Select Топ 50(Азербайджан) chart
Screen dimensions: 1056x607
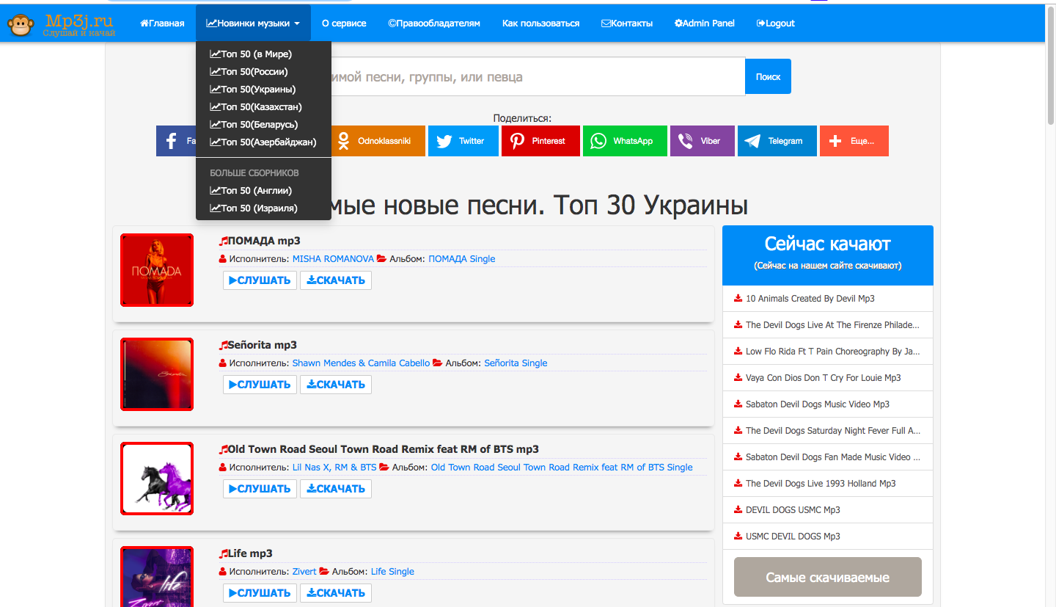coord(263,142)
